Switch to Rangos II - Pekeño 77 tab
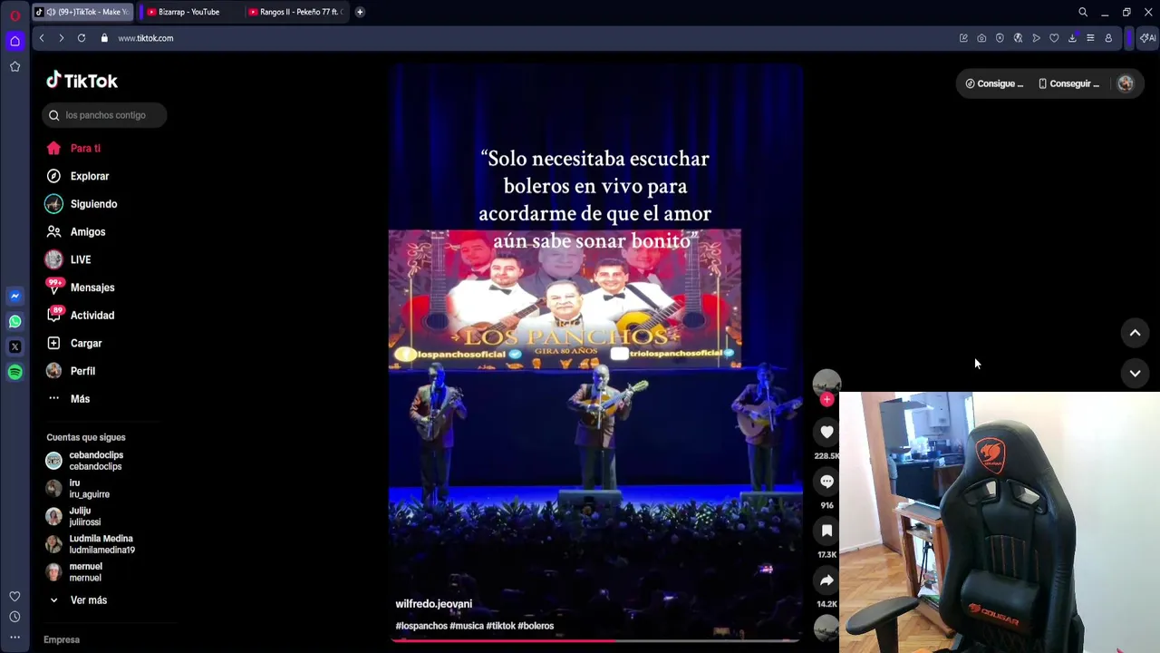 click(296, 12)
